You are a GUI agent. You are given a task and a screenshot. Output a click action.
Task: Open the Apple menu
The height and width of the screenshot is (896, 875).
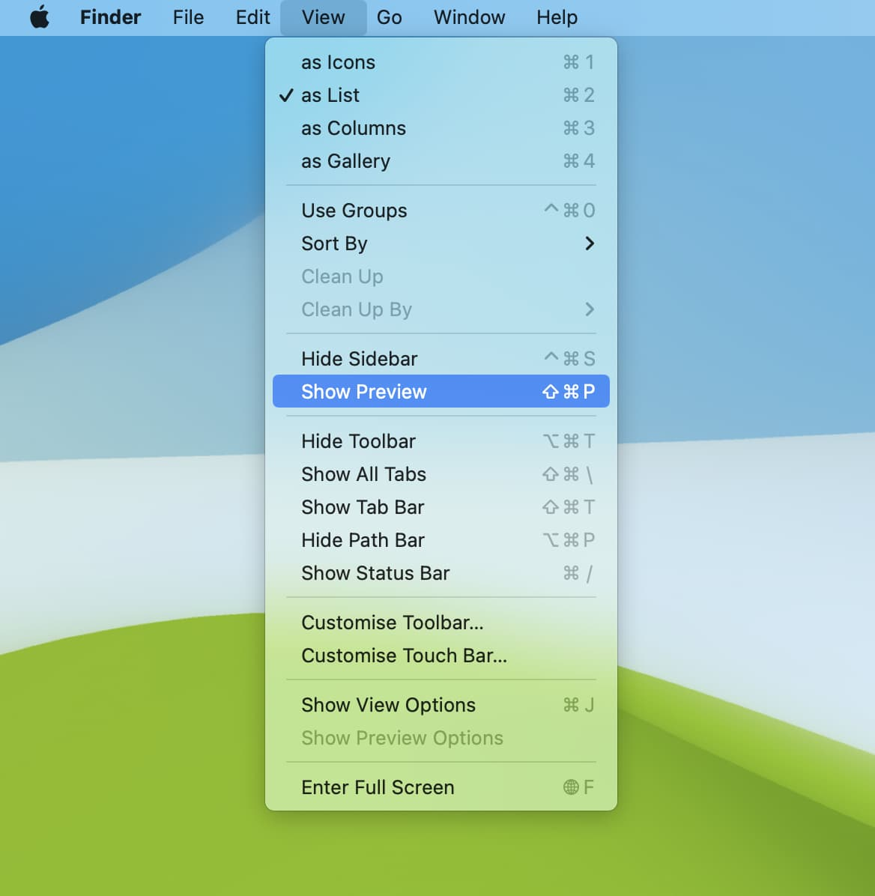pyautogui.click(x=40, y=17)
